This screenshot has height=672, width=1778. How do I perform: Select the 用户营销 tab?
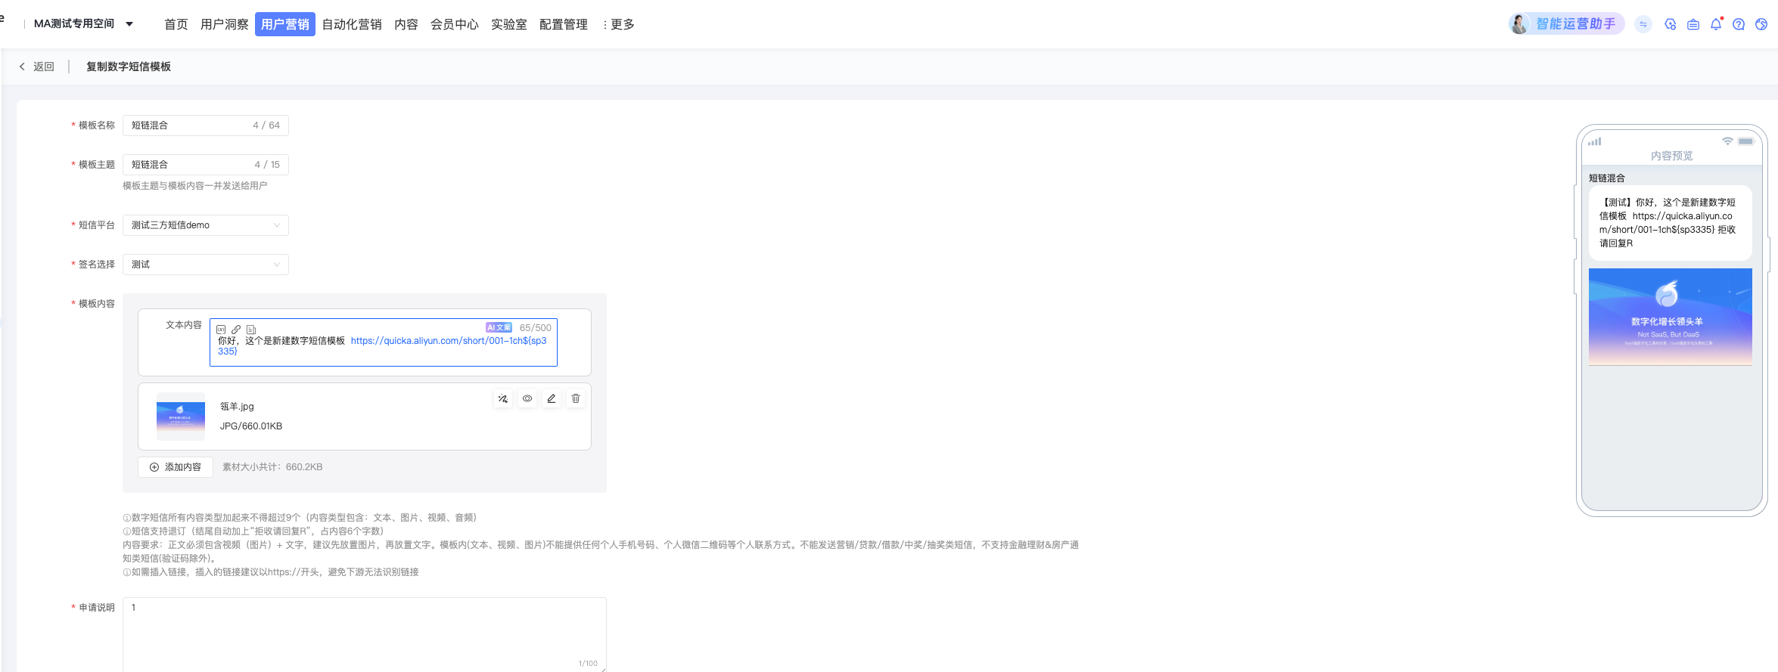285,24
